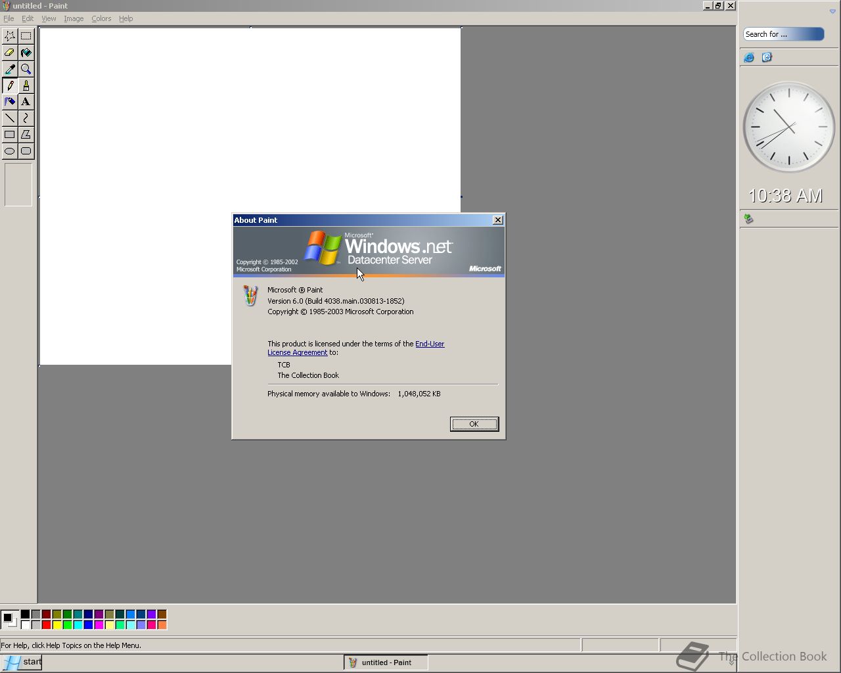Select the orange palette swatch

pyautogui.click(x=162, y=624)
